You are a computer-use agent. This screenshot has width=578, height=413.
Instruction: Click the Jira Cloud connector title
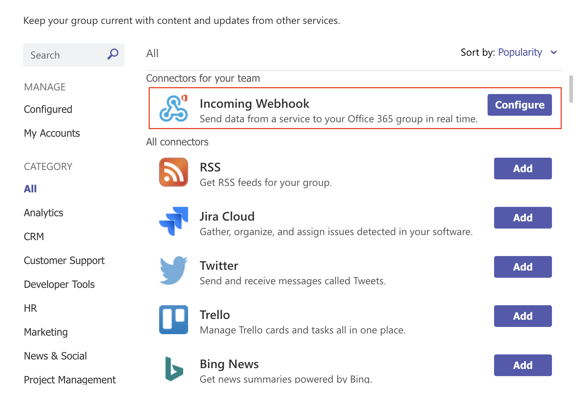[x=227, y=216]
